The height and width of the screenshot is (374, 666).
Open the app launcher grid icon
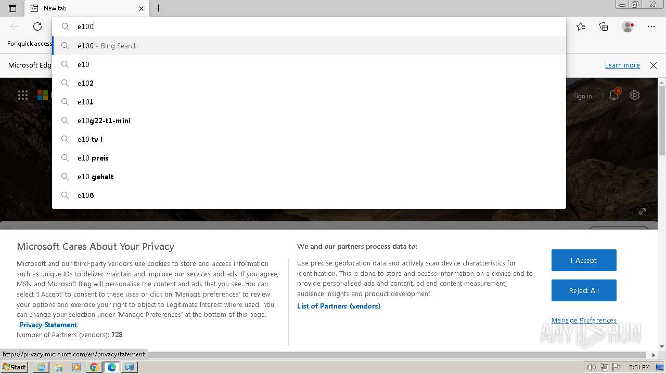coord(23,95)
